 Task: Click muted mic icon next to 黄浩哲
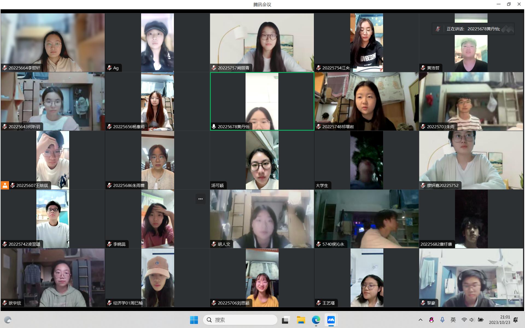point(423,68)
